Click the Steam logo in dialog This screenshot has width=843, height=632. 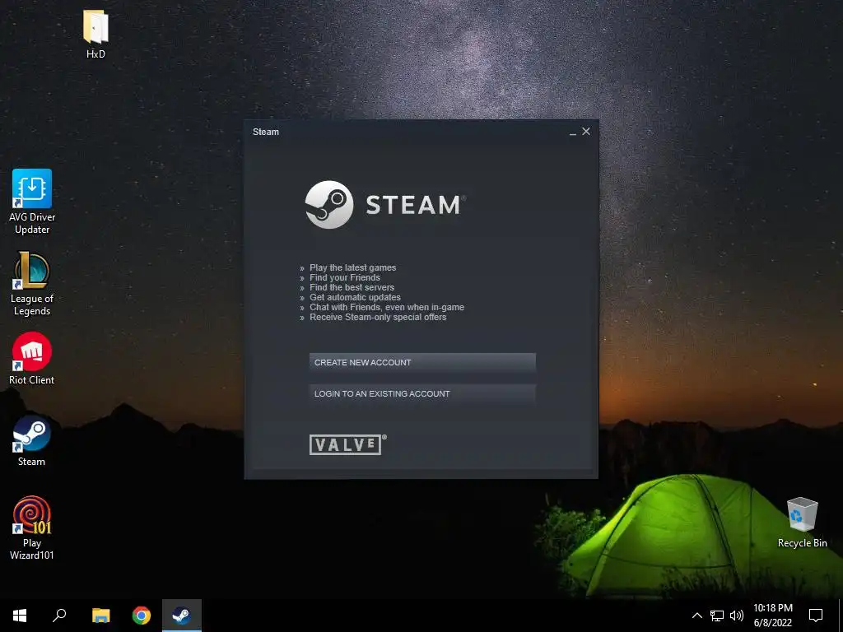(x=385, y=205)
